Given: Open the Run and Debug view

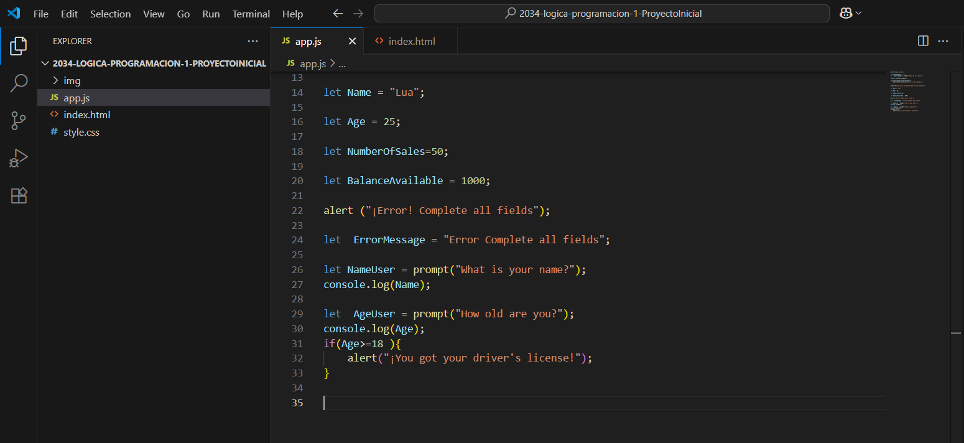Looking at the screenshot, I should pyautogui.click(x=19, y=158).
